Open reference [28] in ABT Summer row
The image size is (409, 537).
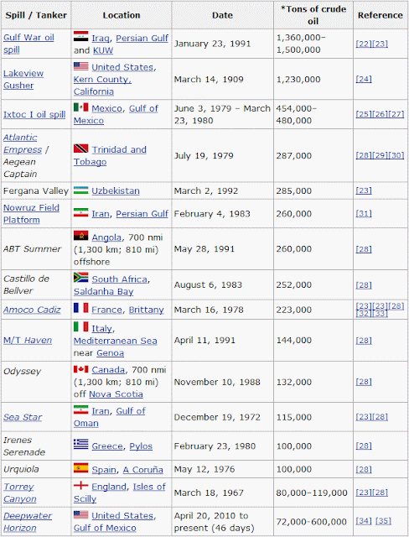364,249
